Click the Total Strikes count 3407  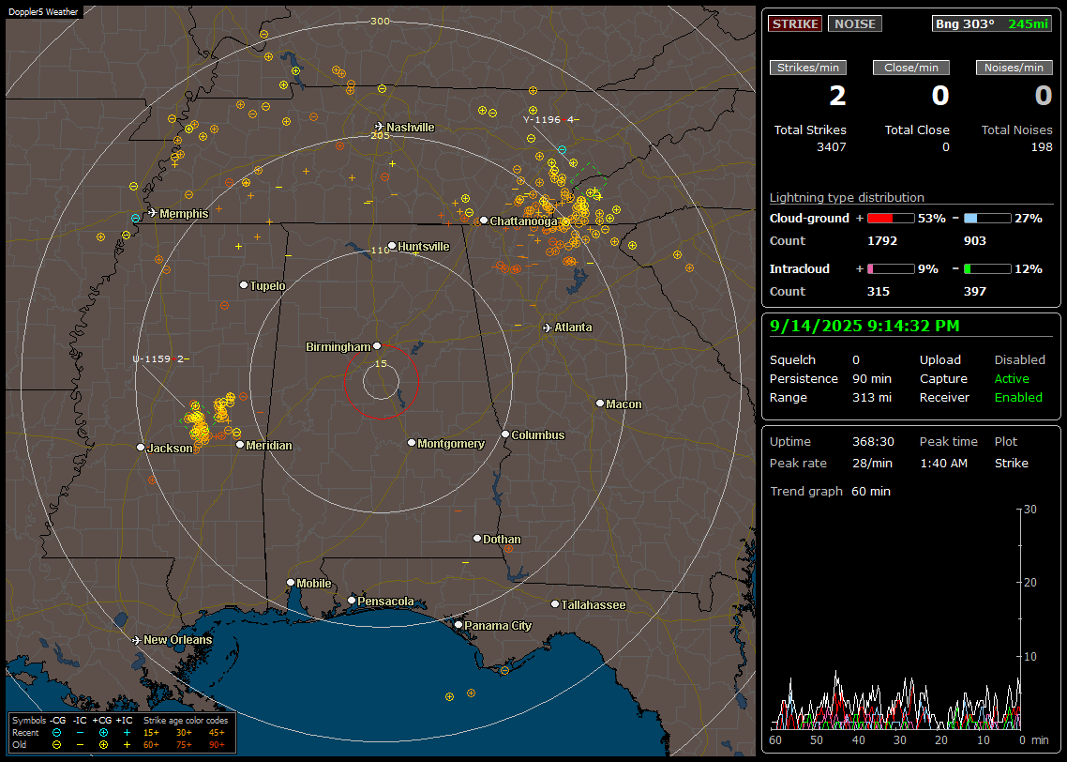[x=831, y=147]
